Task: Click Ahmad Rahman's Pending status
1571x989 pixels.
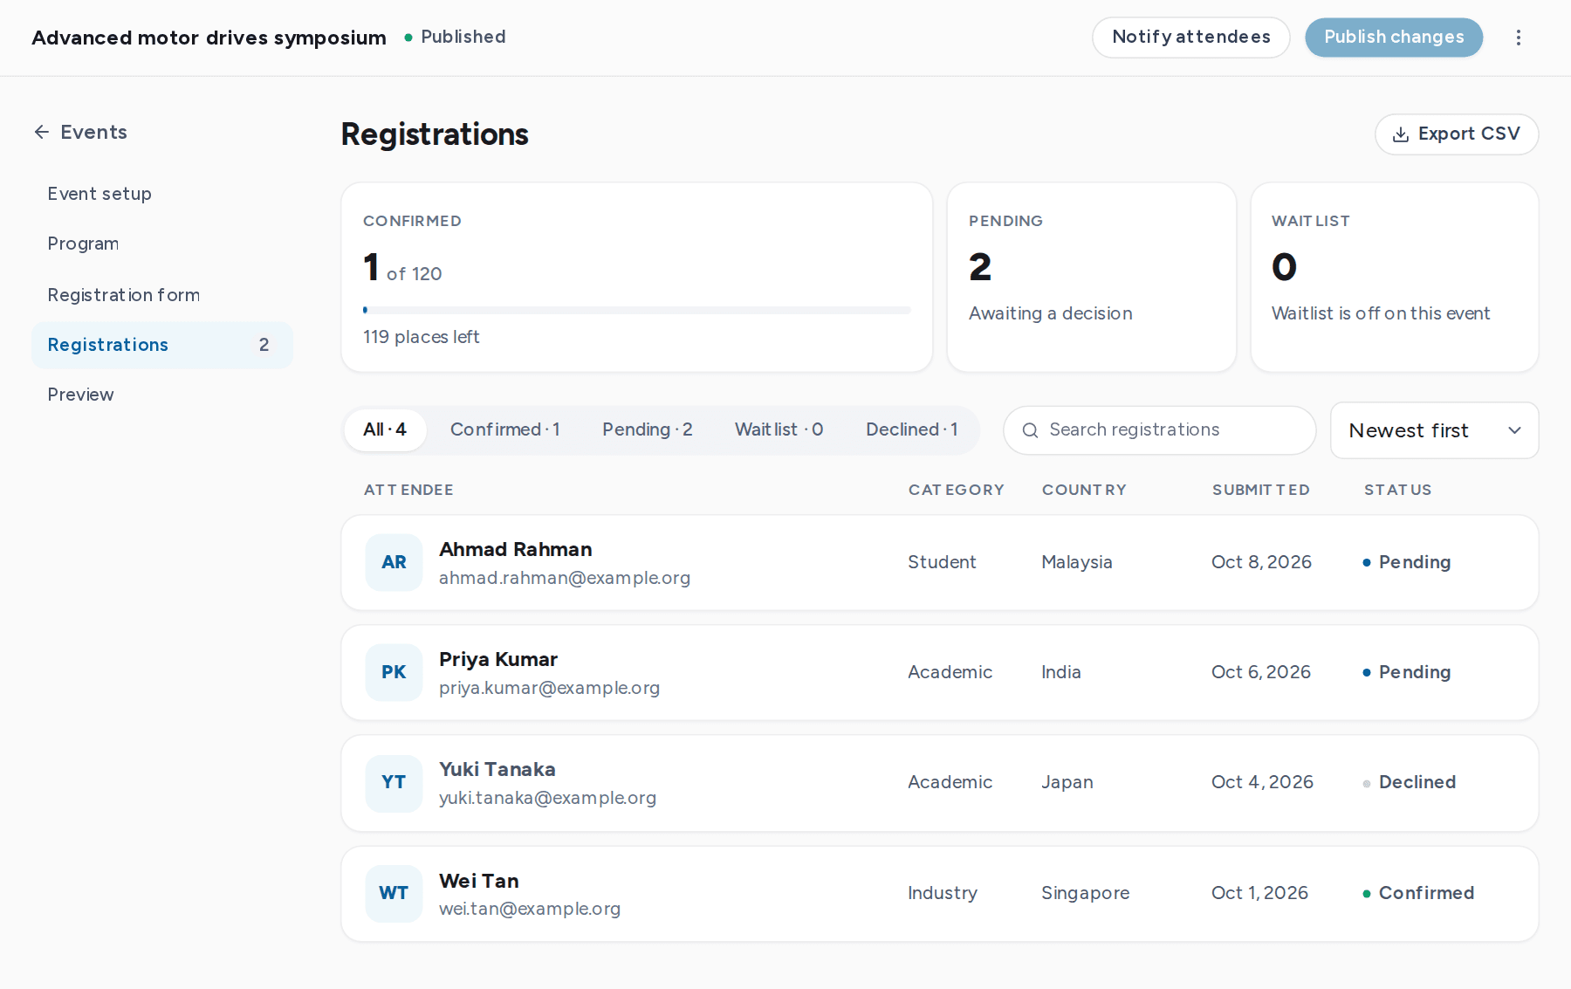Action: [1407, 562]
